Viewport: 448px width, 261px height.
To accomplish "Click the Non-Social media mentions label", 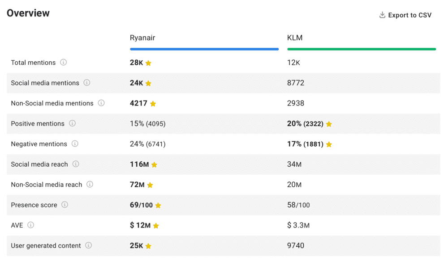I will click(x=52, y=103).
